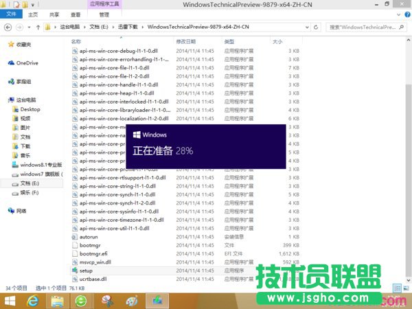Click the Back navigation arrow
The image size is (412, 309).
click(x=8, y=27)
